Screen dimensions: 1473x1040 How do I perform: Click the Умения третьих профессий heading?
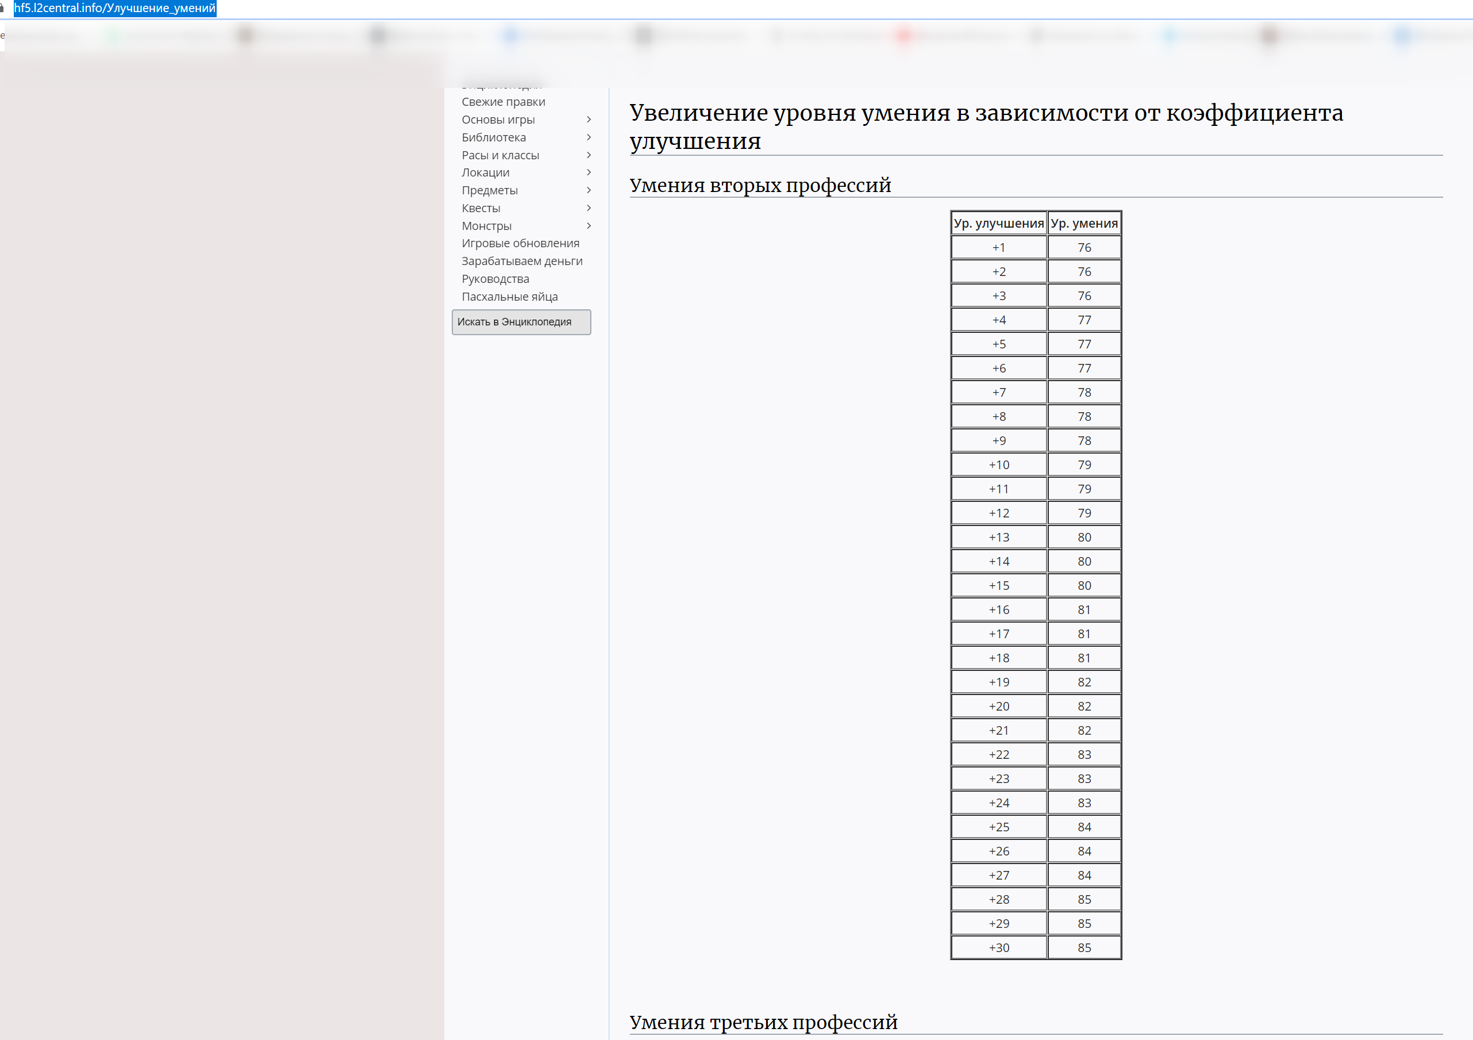(x=763, y=1022)
